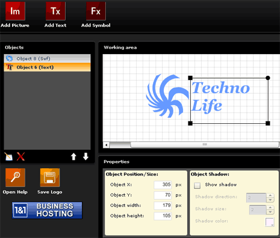Click the Add Symbol Fx icon
280x238 pixels.
click(x=96, y=11)
